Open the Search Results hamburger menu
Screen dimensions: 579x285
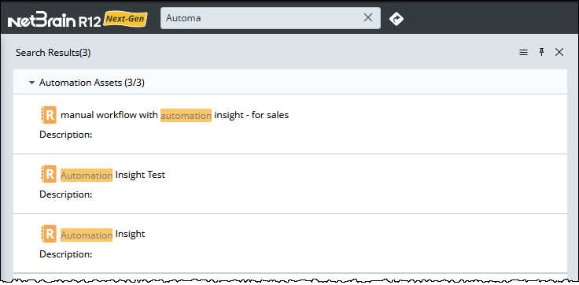click(523, 53)
